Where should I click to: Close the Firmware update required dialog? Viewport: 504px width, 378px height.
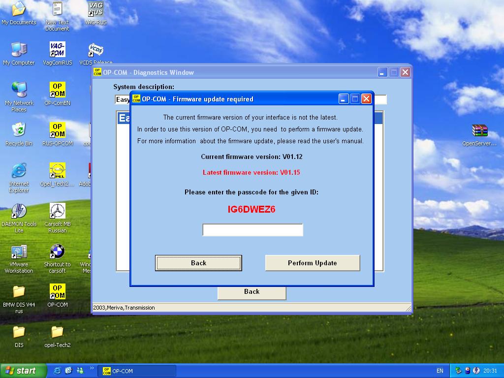click(366, 99)
